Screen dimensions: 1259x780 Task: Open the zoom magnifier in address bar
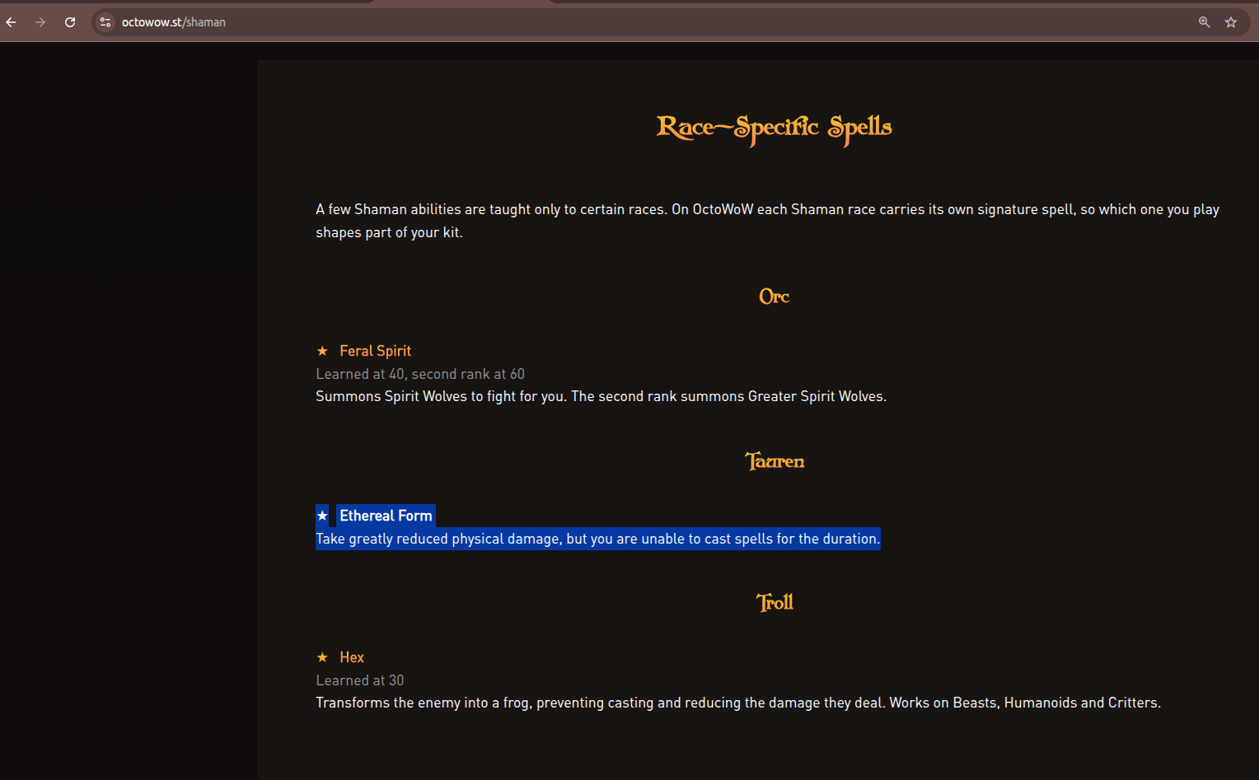1205,22
